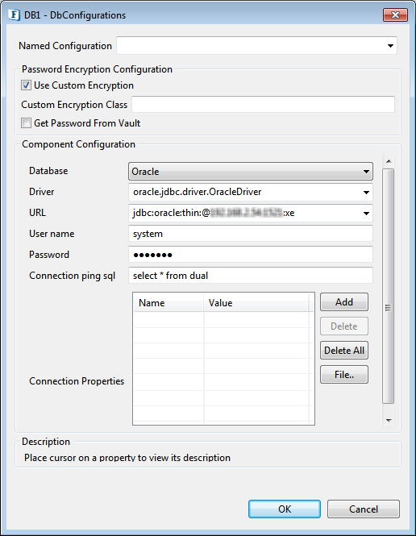Screen dimensions: 416x536
Task: Close the DbConfigurations dialog window
Action: pos(395,15)
